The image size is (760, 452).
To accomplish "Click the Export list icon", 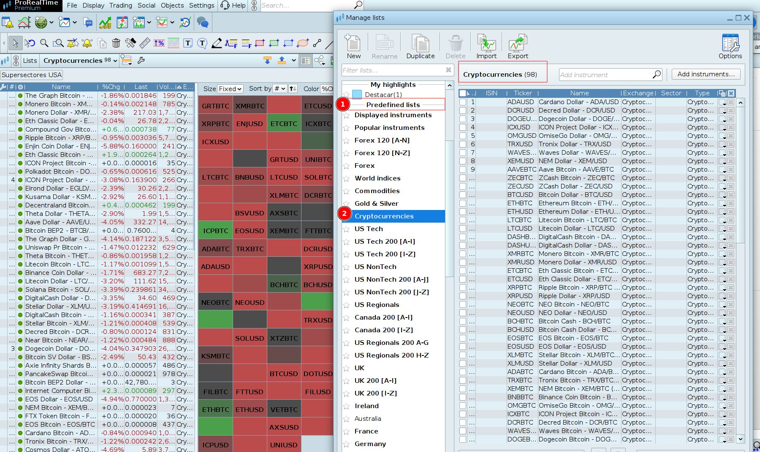I will click(x=518, y=43).
